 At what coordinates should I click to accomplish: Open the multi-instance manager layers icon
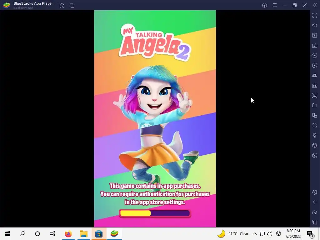click(x=315, y=145)
